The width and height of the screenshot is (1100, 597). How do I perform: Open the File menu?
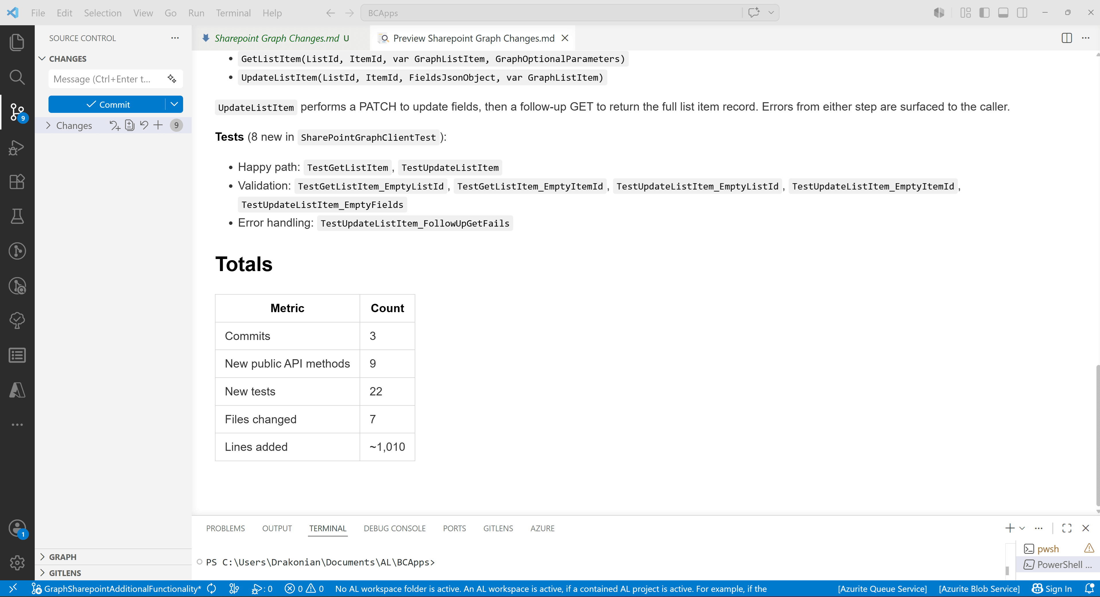(x=38, y=13)
